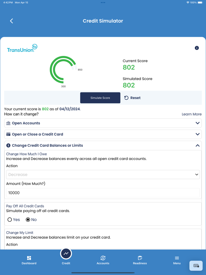This screenshot has width=206, height=275.
Task: Tap the dollar icon beside Change Credit Card Balances
Action: (x=8, y=145)
